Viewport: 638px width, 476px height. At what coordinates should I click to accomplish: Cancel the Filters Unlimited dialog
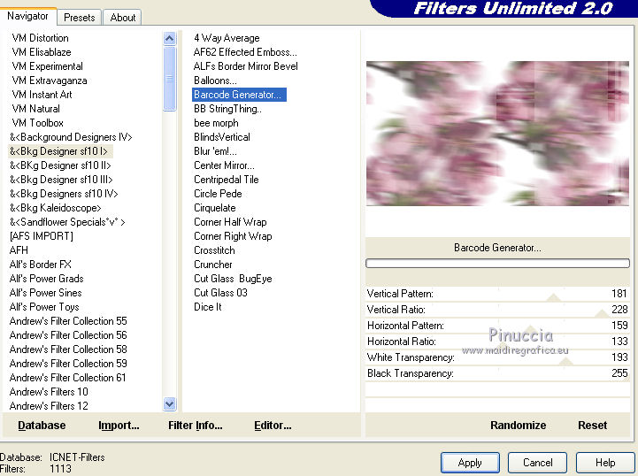coord(537,463)
